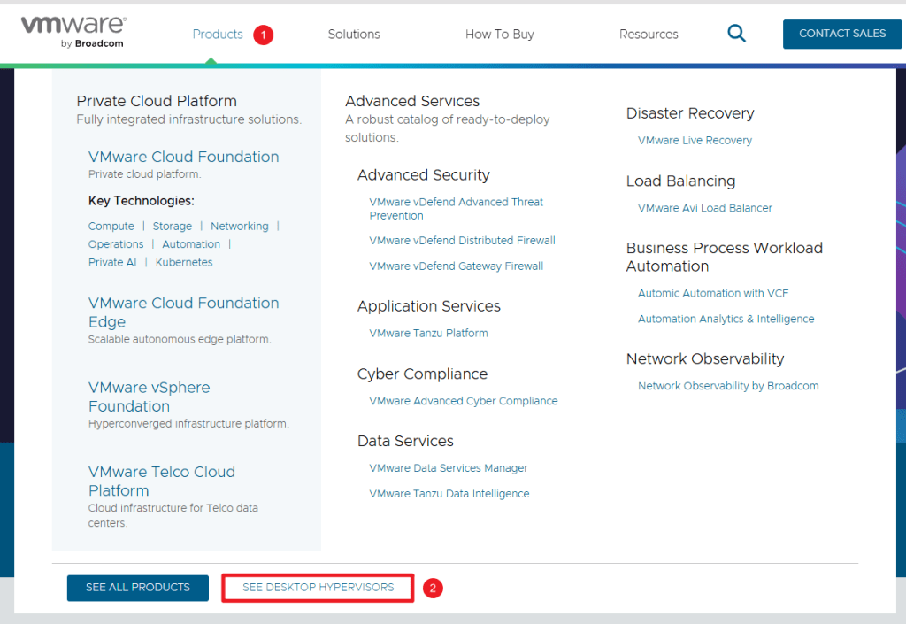Select the Networking technology link
The height and width of the screenshot is (624, 906).
239,226
